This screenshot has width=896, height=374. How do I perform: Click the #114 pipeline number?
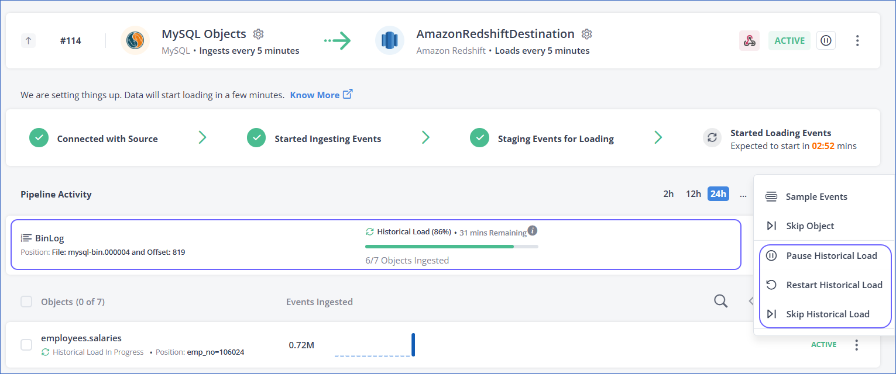click(x=71, y=41)
